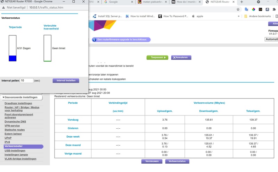Select the highlighted Verkeersmeter menu item

pos(23,146)
